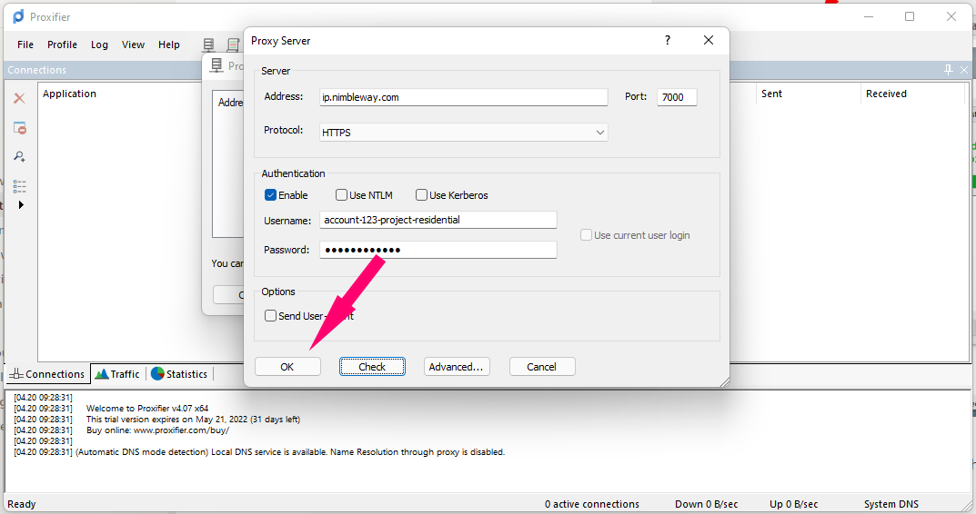Toggle the Send User-Agent checkbox

[x=270, y=316]
